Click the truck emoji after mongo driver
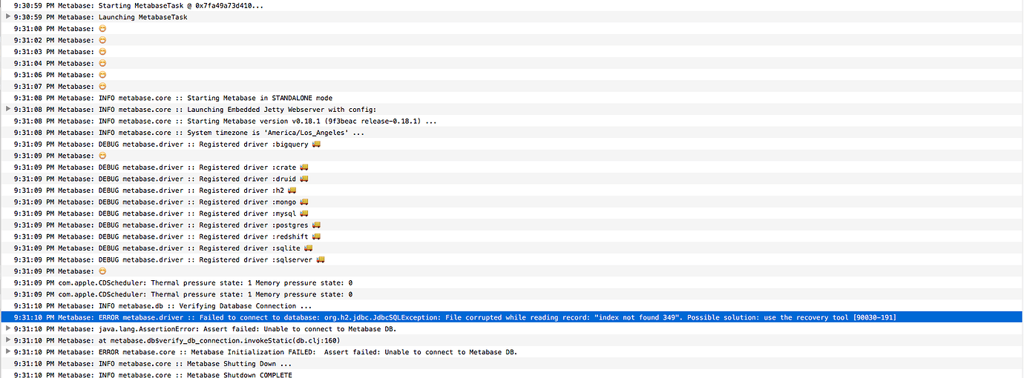 point(304,202)
